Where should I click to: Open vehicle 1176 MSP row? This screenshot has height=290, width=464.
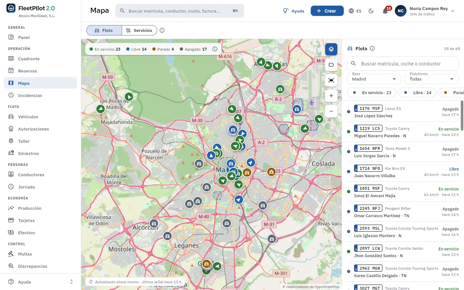[x=403, y=112]
